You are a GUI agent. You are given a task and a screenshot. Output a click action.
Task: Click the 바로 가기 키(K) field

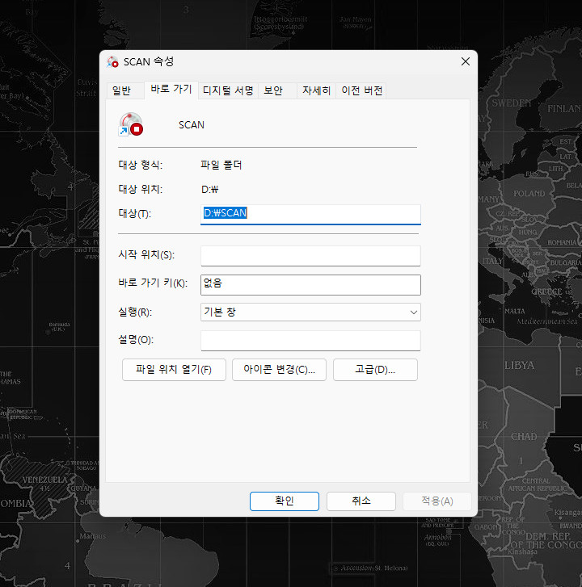click(310, 284)
